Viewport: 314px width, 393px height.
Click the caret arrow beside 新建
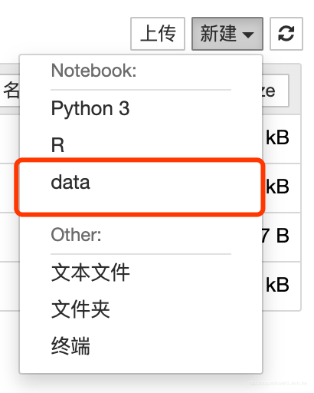pos(248,35)
